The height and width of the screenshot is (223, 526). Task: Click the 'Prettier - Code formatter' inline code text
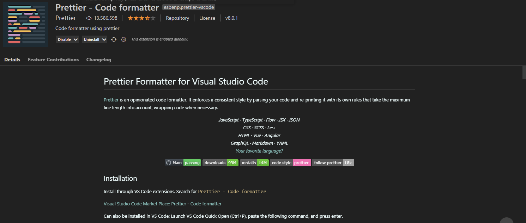[232, 192]
